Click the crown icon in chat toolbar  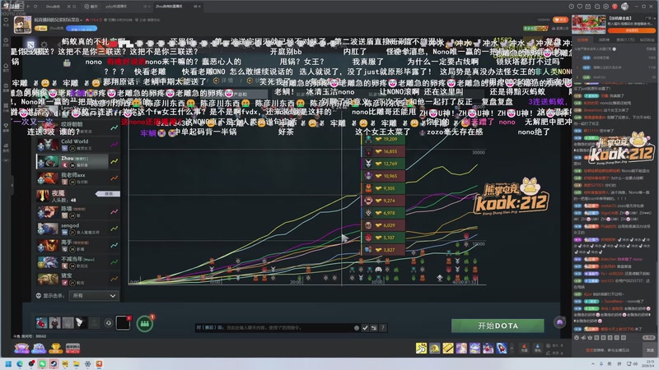pos(590,337)
